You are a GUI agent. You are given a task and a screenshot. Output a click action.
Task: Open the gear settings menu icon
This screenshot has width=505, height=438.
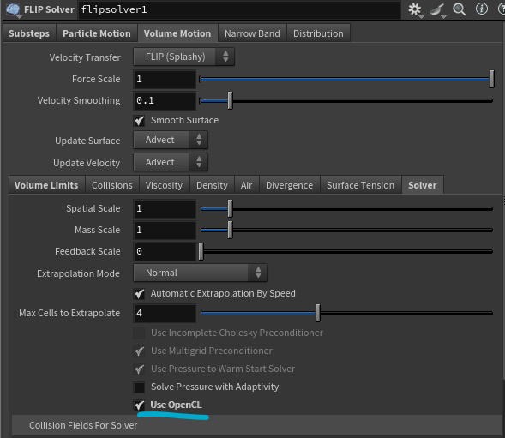click(415, 9)
